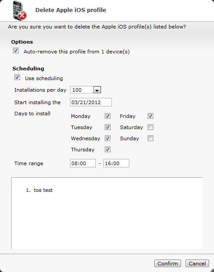Toggle the Thursday checkbox

coord(107,150)
